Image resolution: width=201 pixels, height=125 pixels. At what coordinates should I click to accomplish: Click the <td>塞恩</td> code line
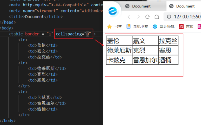pyautogui.click(x=43, y=80)
